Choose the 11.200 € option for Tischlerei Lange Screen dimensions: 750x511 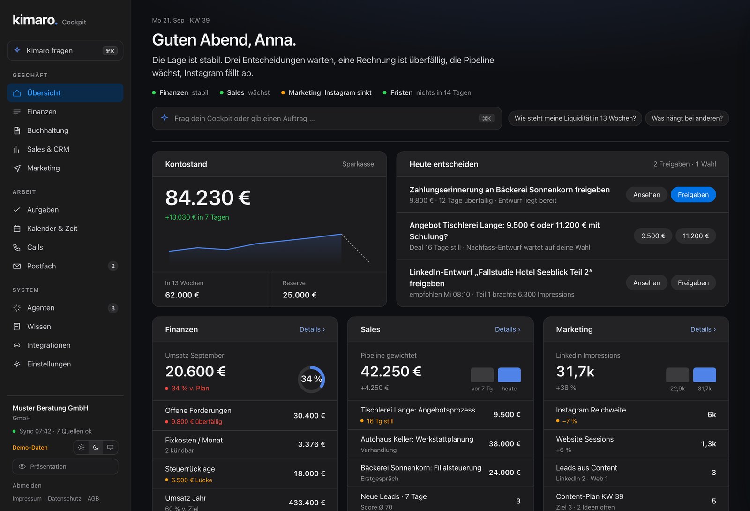696,236
